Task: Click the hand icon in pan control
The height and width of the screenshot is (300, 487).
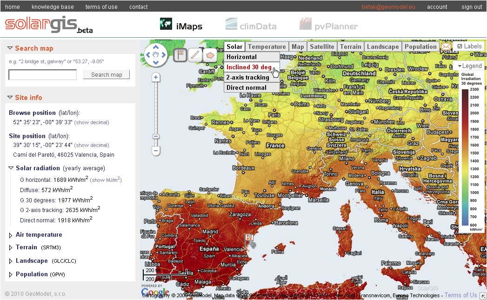Action: pyautogui.click(x=156, y=55)
